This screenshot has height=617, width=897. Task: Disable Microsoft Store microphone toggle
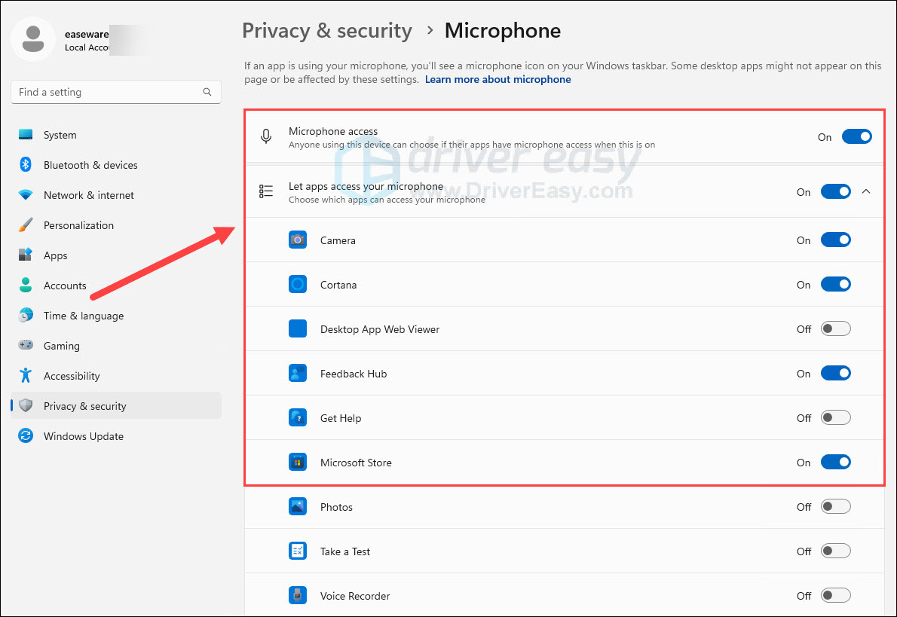tap(835, 462)
